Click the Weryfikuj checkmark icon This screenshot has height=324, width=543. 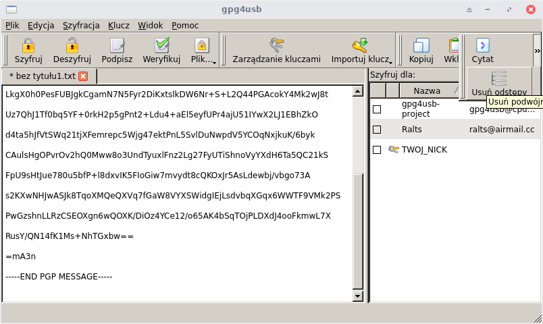[x=161, y=45]
